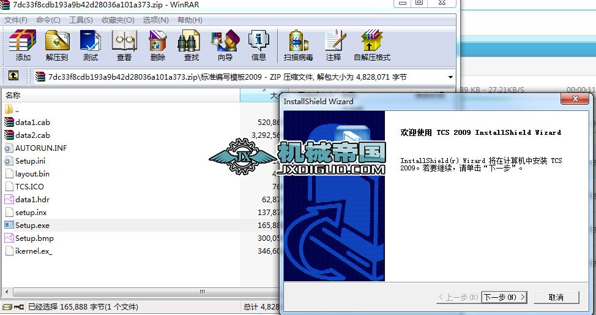The width and height of the screenshot is (596, 315).
Task: Click the left scroll arrow of file list
Action: [7, 292]
